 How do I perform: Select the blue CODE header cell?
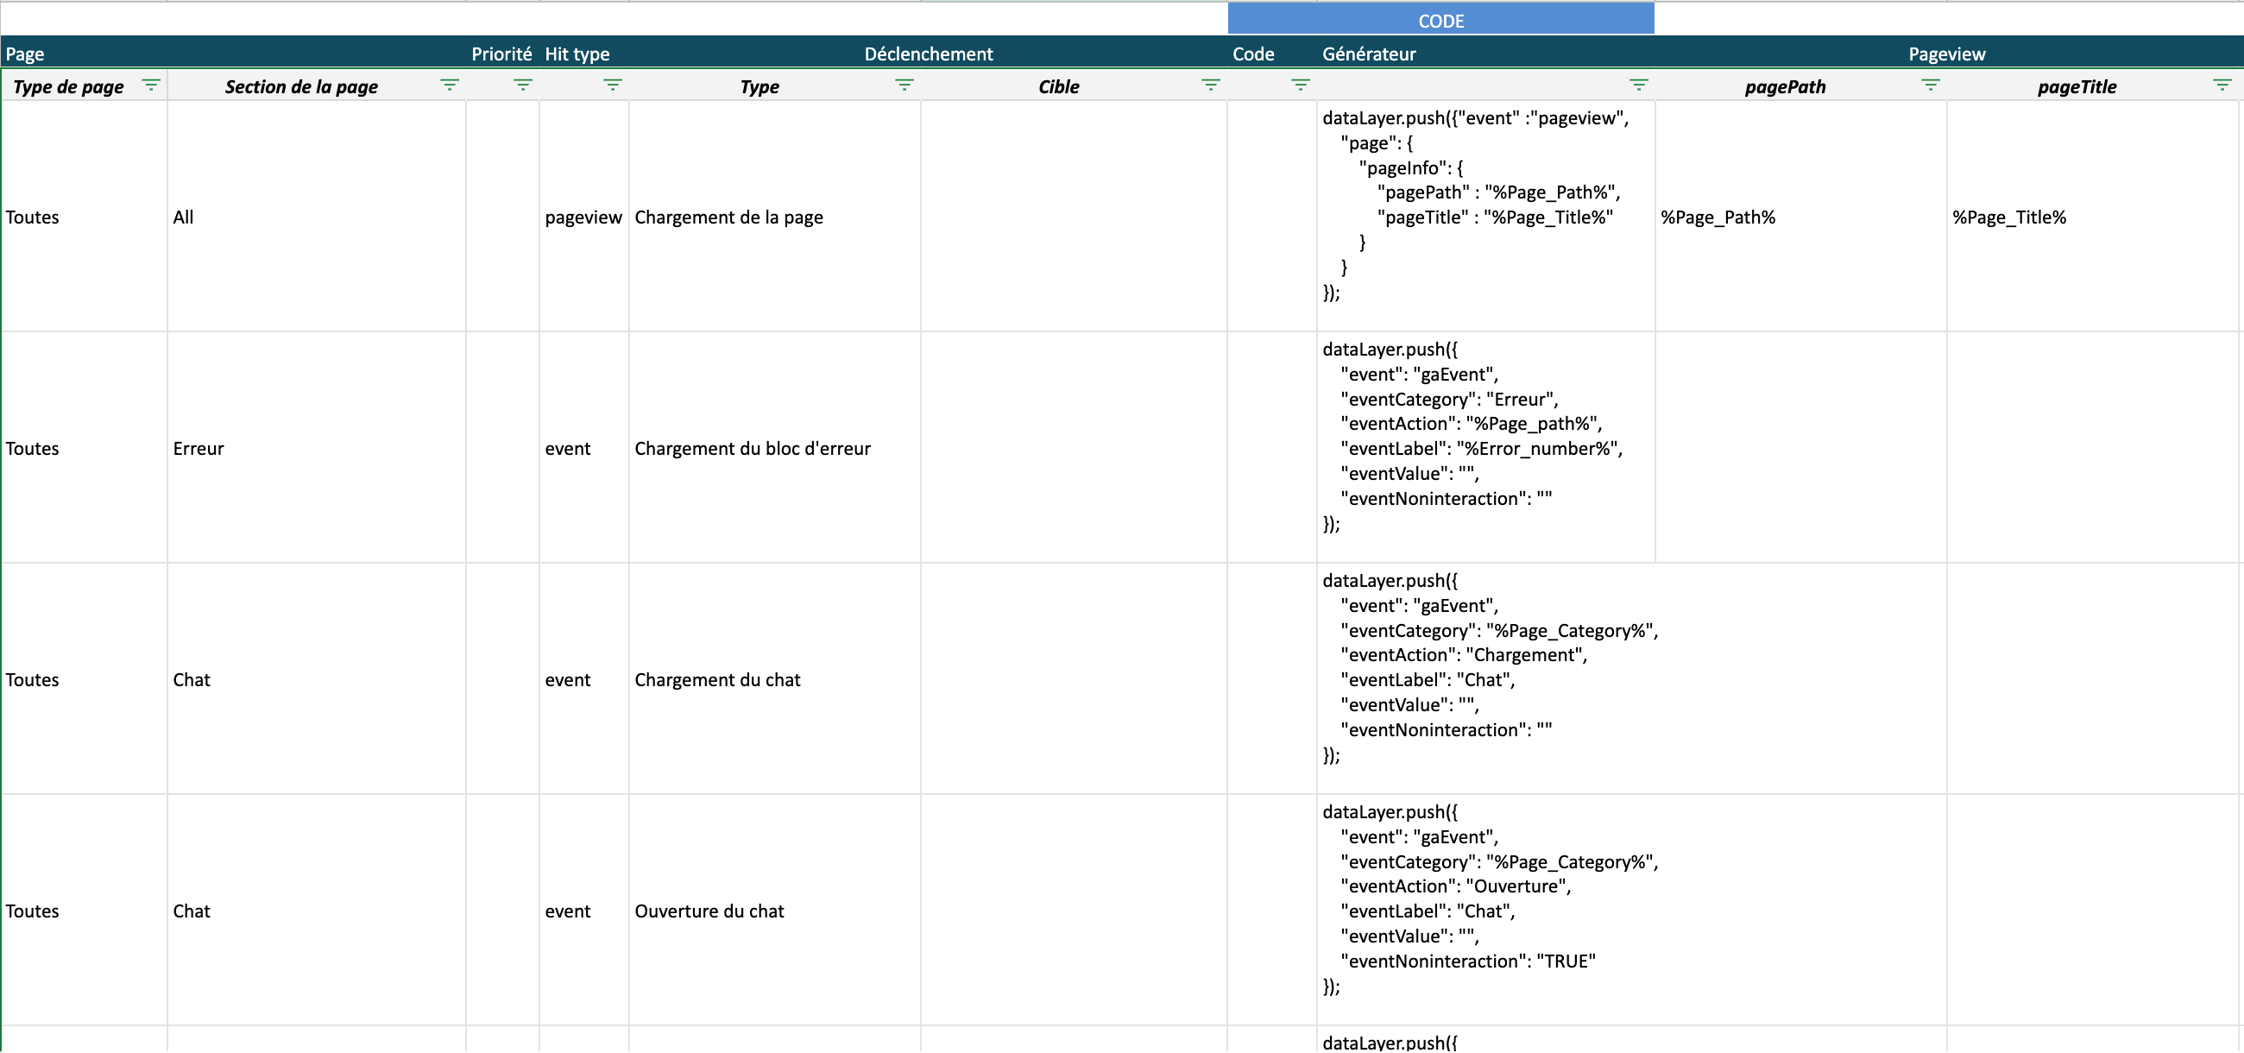1440,20
